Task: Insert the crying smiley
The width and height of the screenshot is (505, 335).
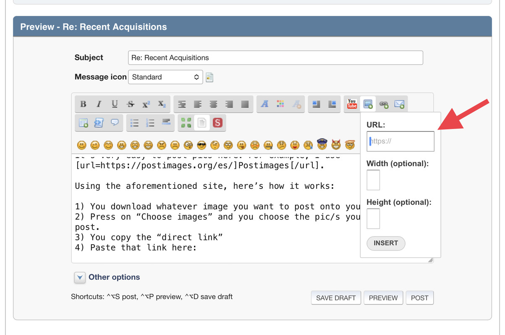Action: coord(309,145)
